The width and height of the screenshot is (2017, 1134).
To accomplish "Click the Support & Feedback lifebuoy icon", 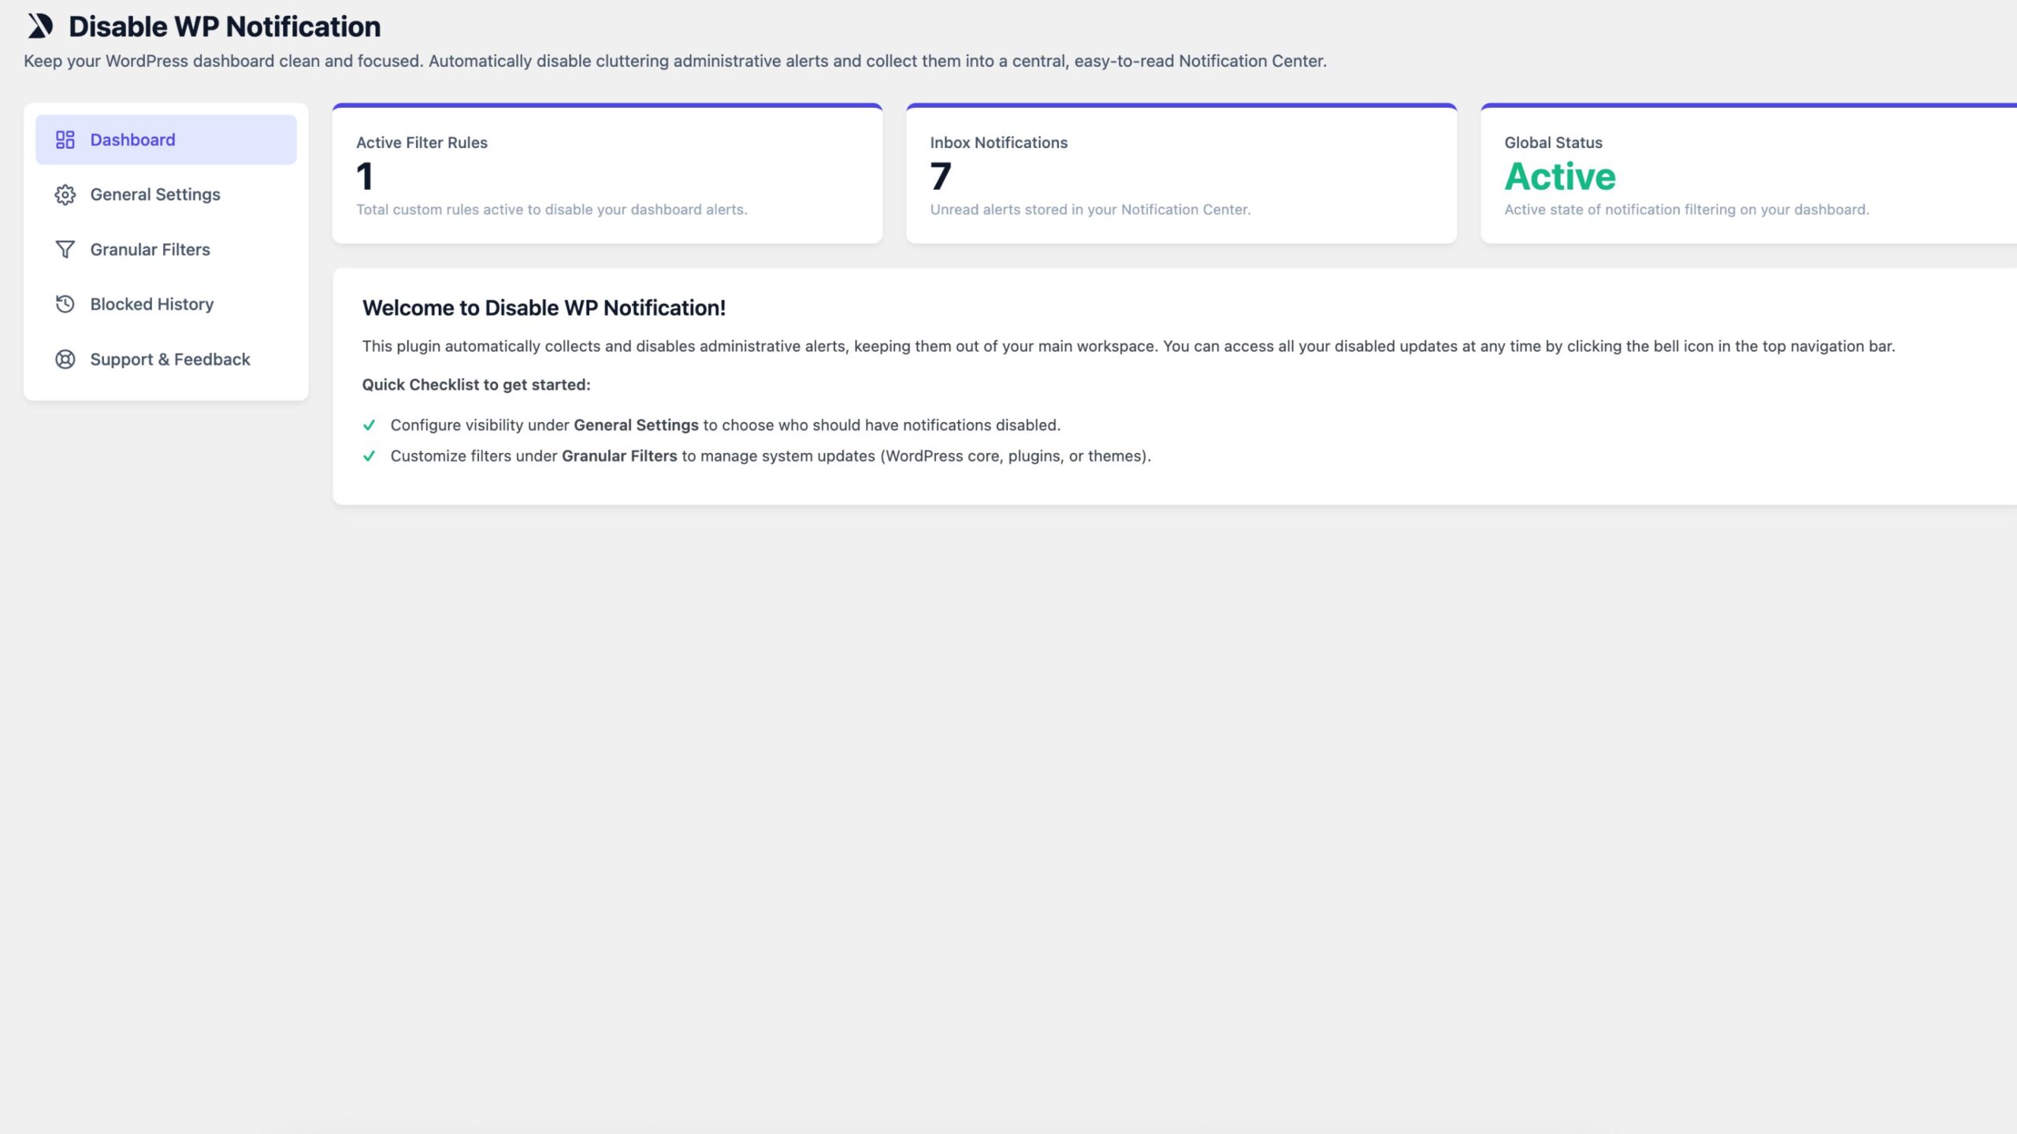I will pos(65,359).
